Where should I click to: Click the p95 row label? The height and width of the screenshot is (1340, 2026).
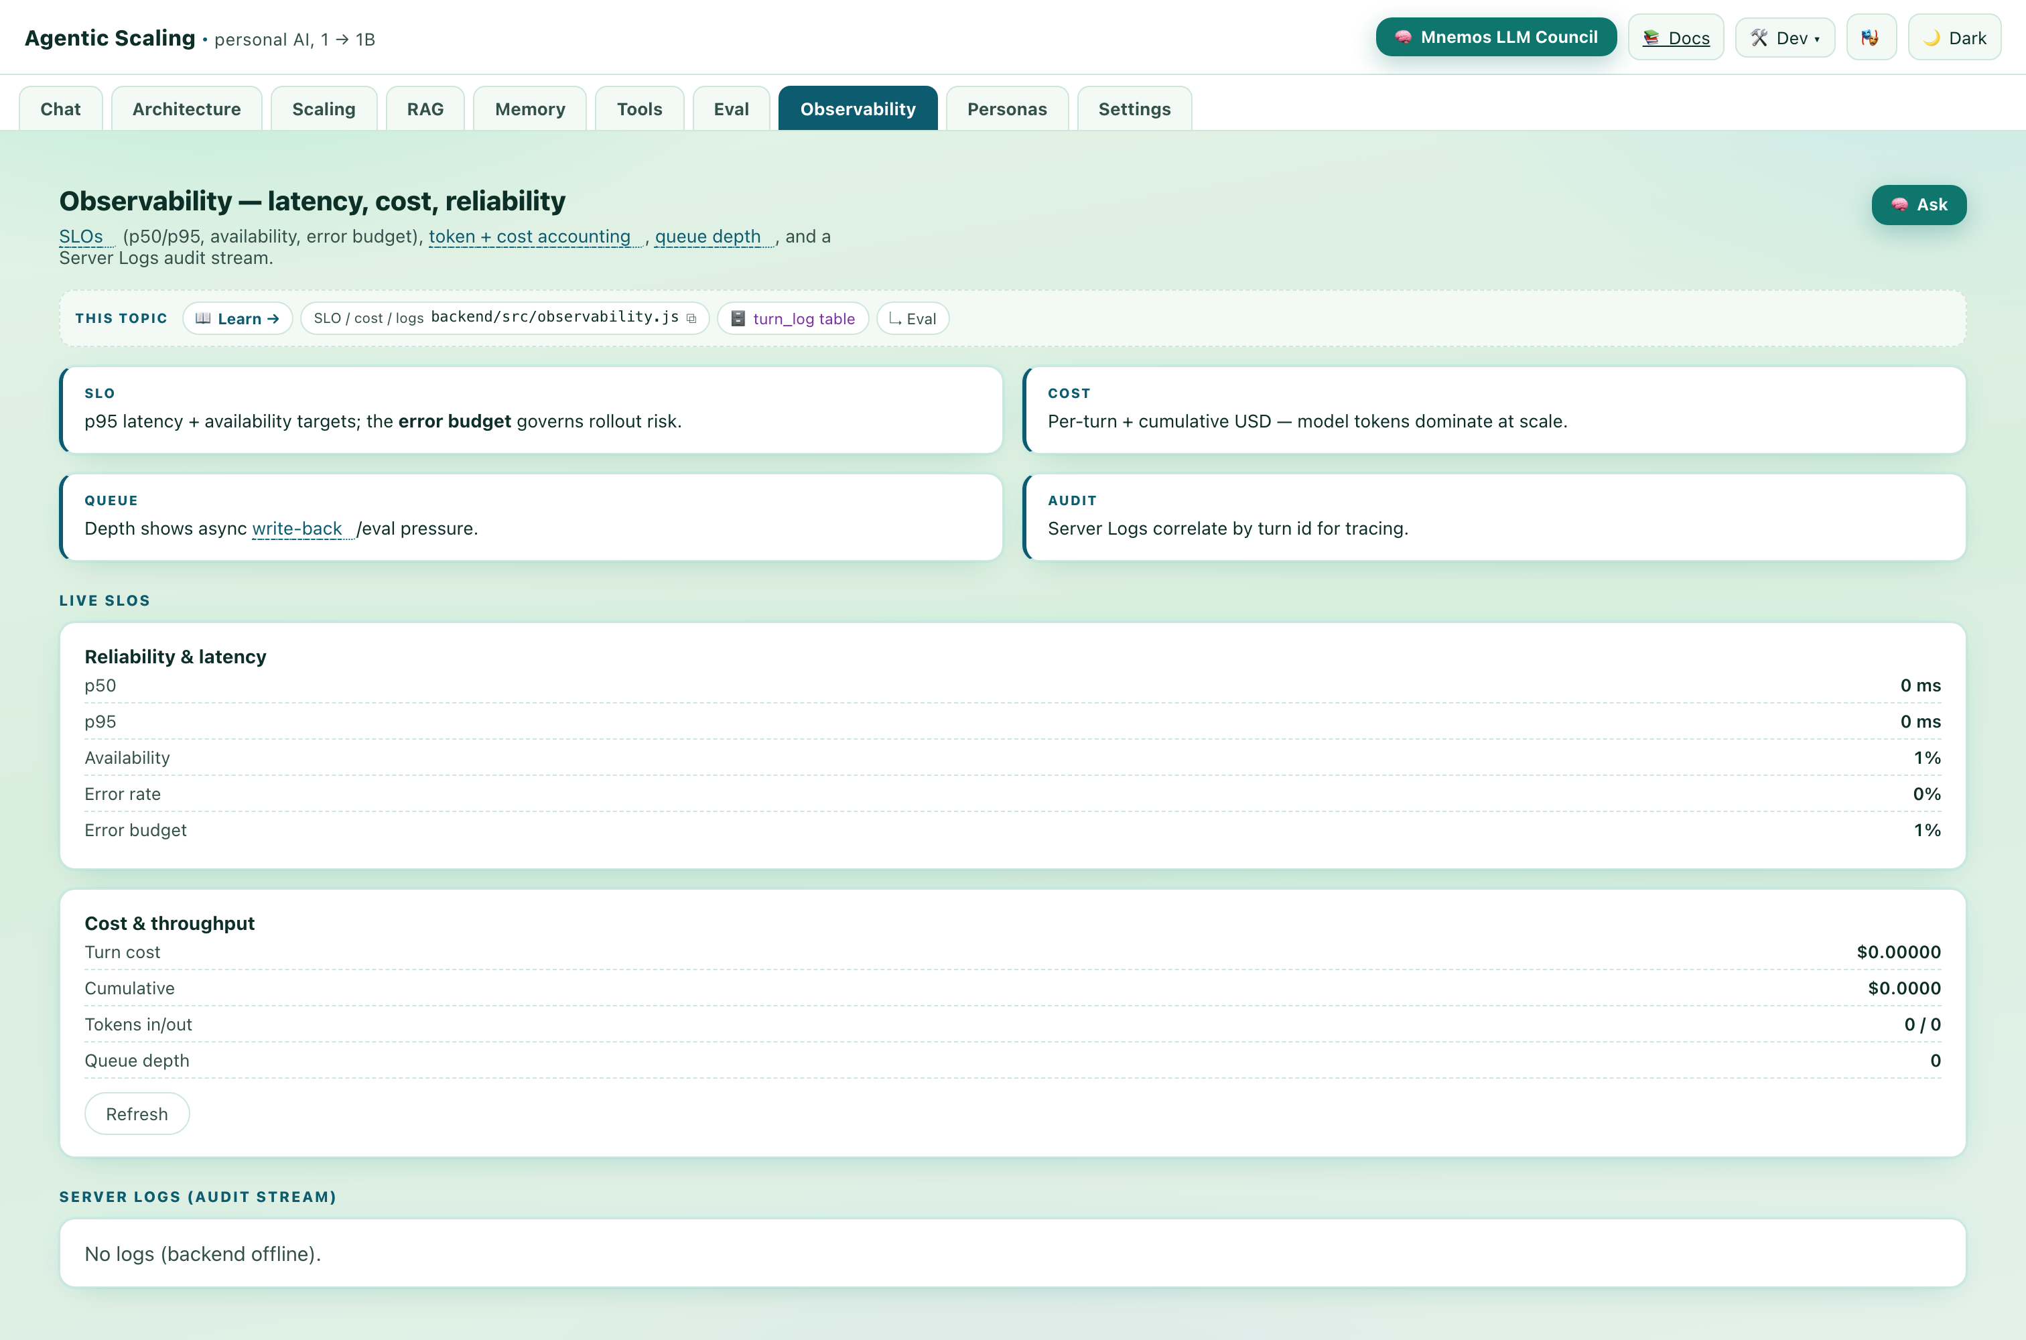[x=100, y=722]
